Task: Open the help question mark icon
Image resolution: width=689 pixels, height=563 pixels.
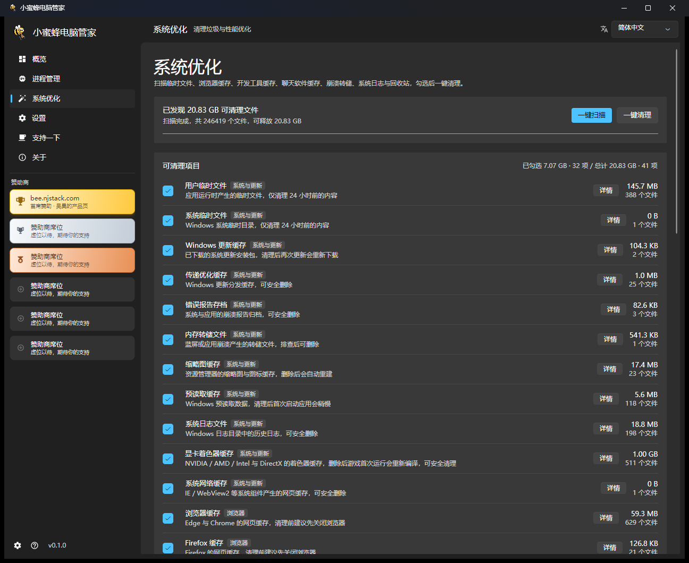Action: pos(35,545)
